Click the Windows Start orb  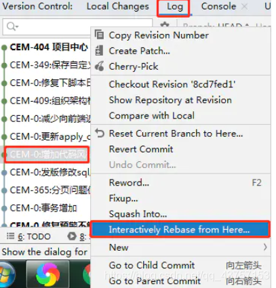(x=7, y=275)
